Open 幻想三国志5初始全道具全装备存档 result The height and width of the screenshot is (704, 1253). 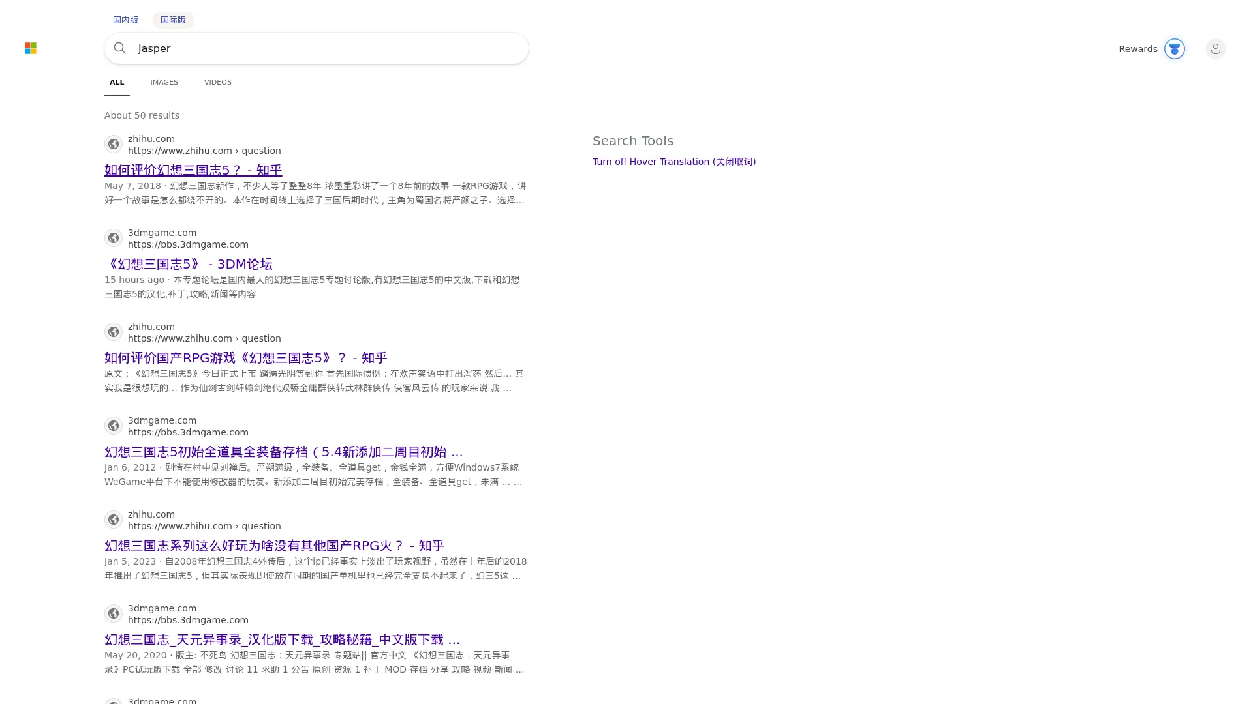284,452
